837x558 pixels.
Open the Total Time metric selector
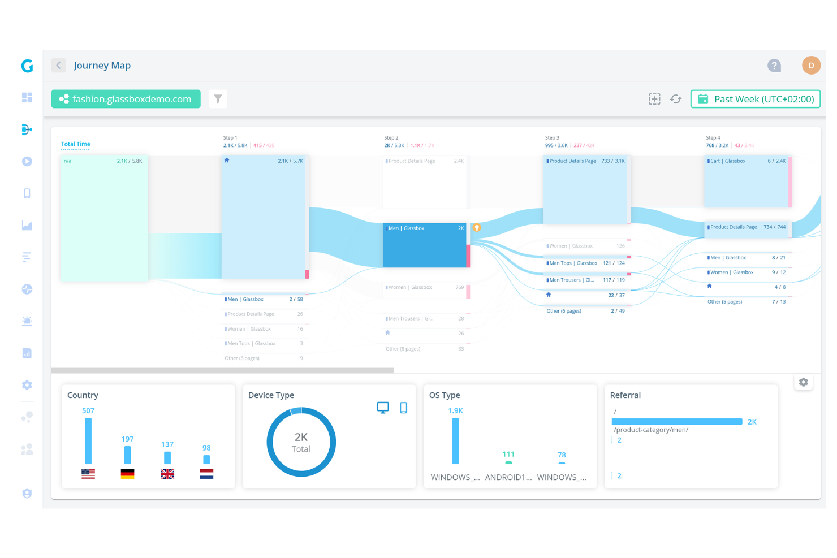click(75, 144)
